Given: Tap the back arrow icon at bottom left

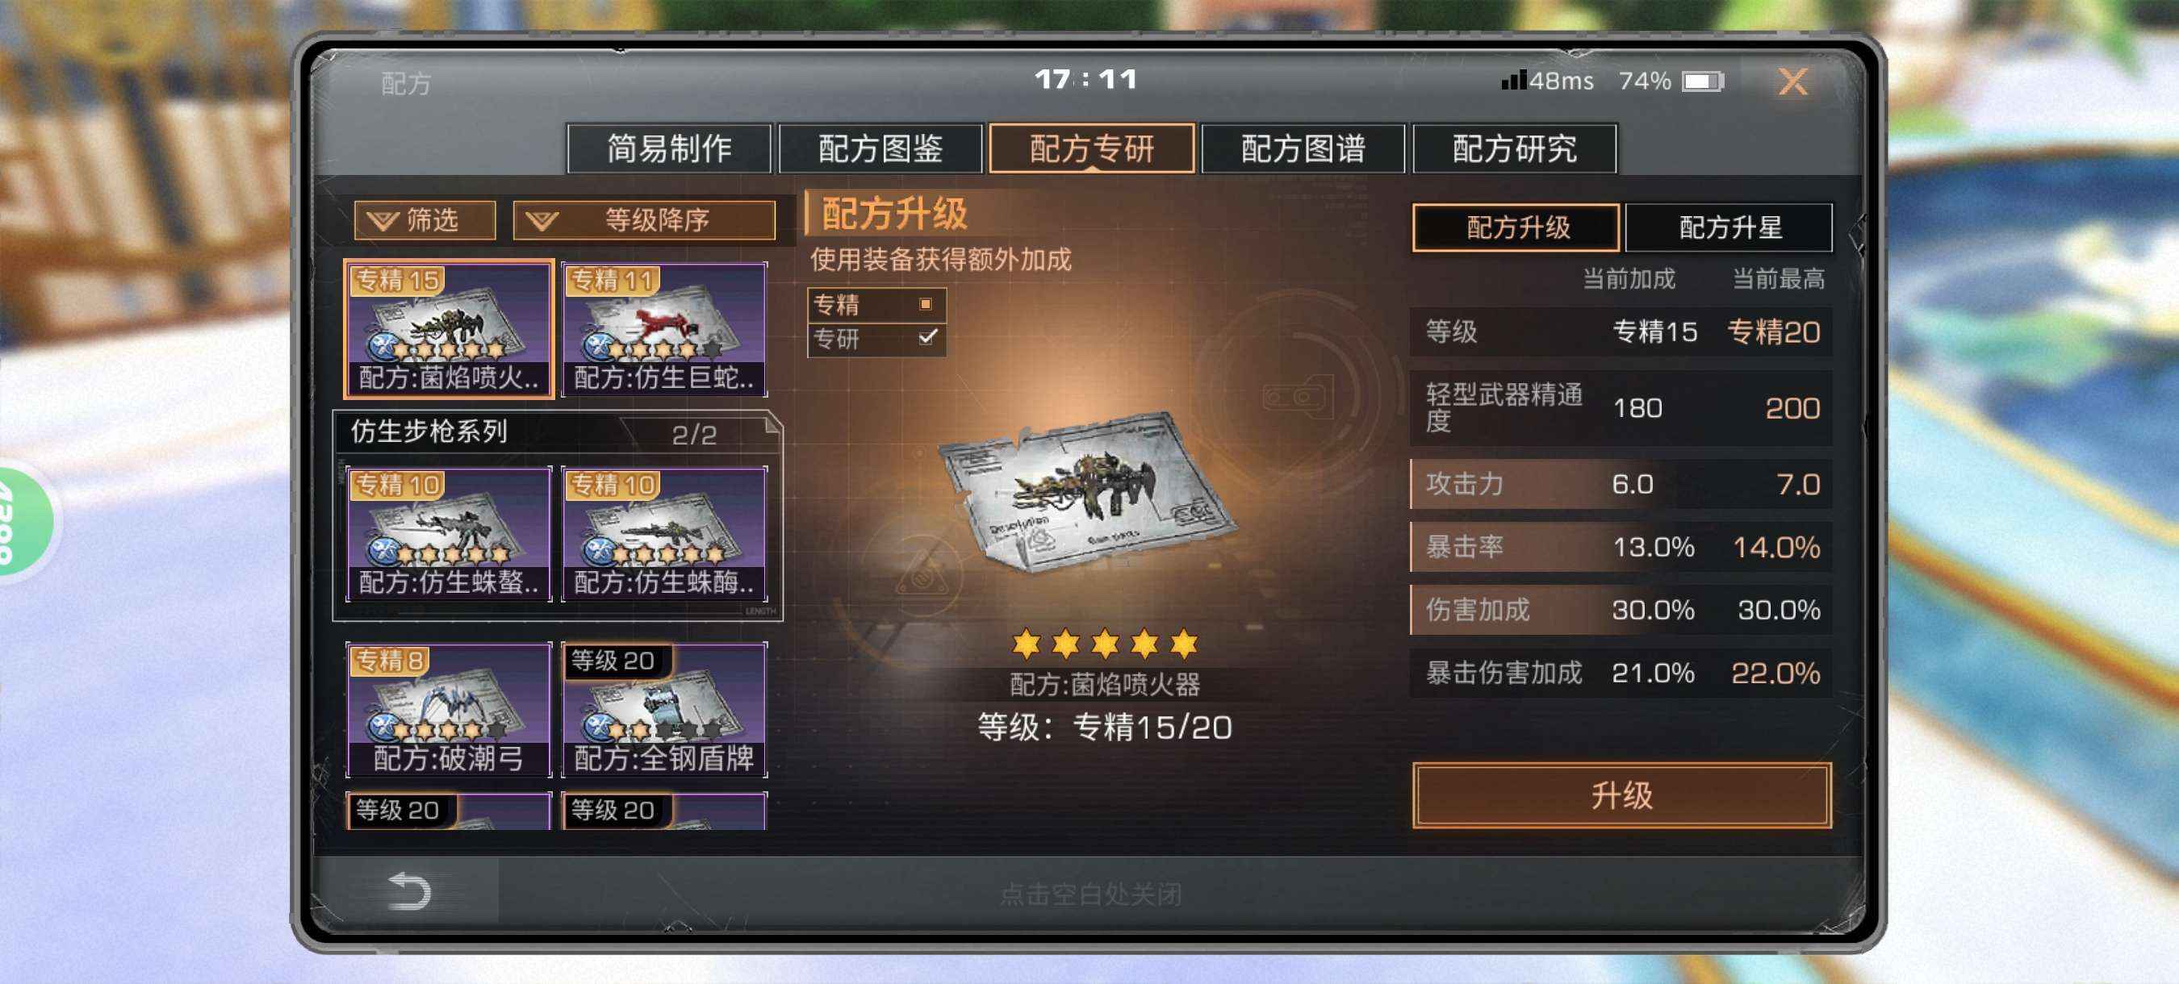Looking at the screenshot, I should point(409,891).
